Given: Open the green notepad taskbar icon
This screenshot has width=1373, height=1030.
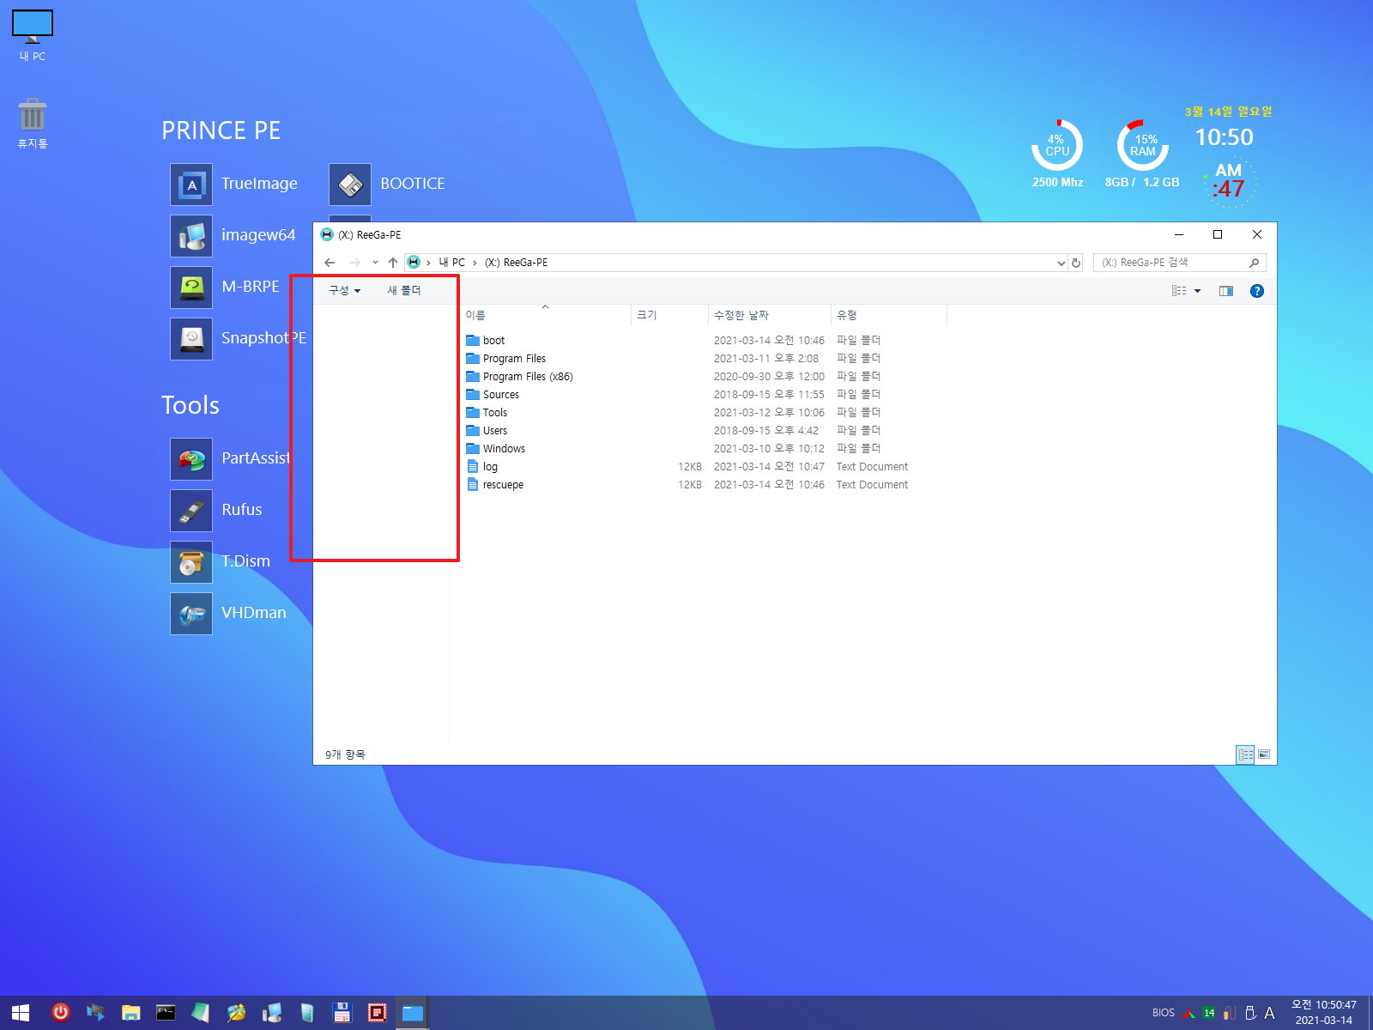Looking at the screenshot, I should (x=201, y=1013).
